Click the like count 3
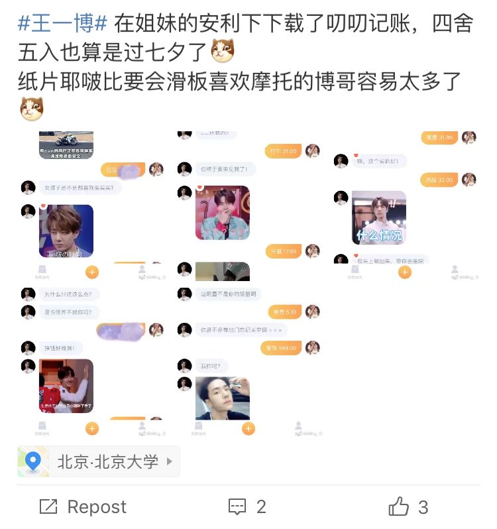 coord(423,507)
